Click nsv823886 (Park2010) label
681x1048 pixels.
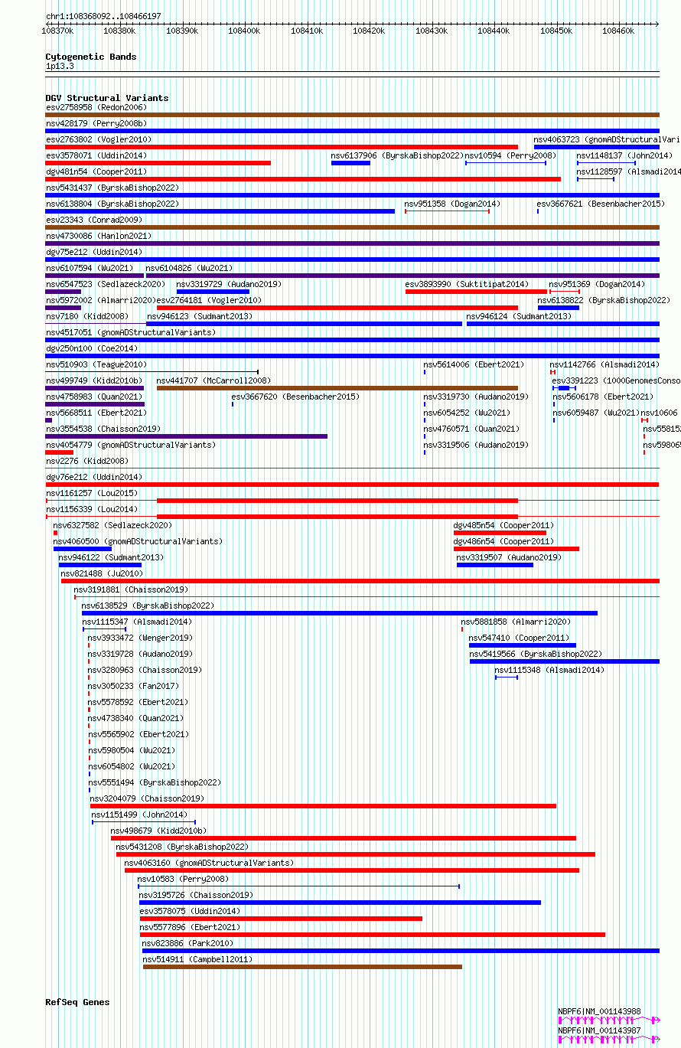(187, 943)
